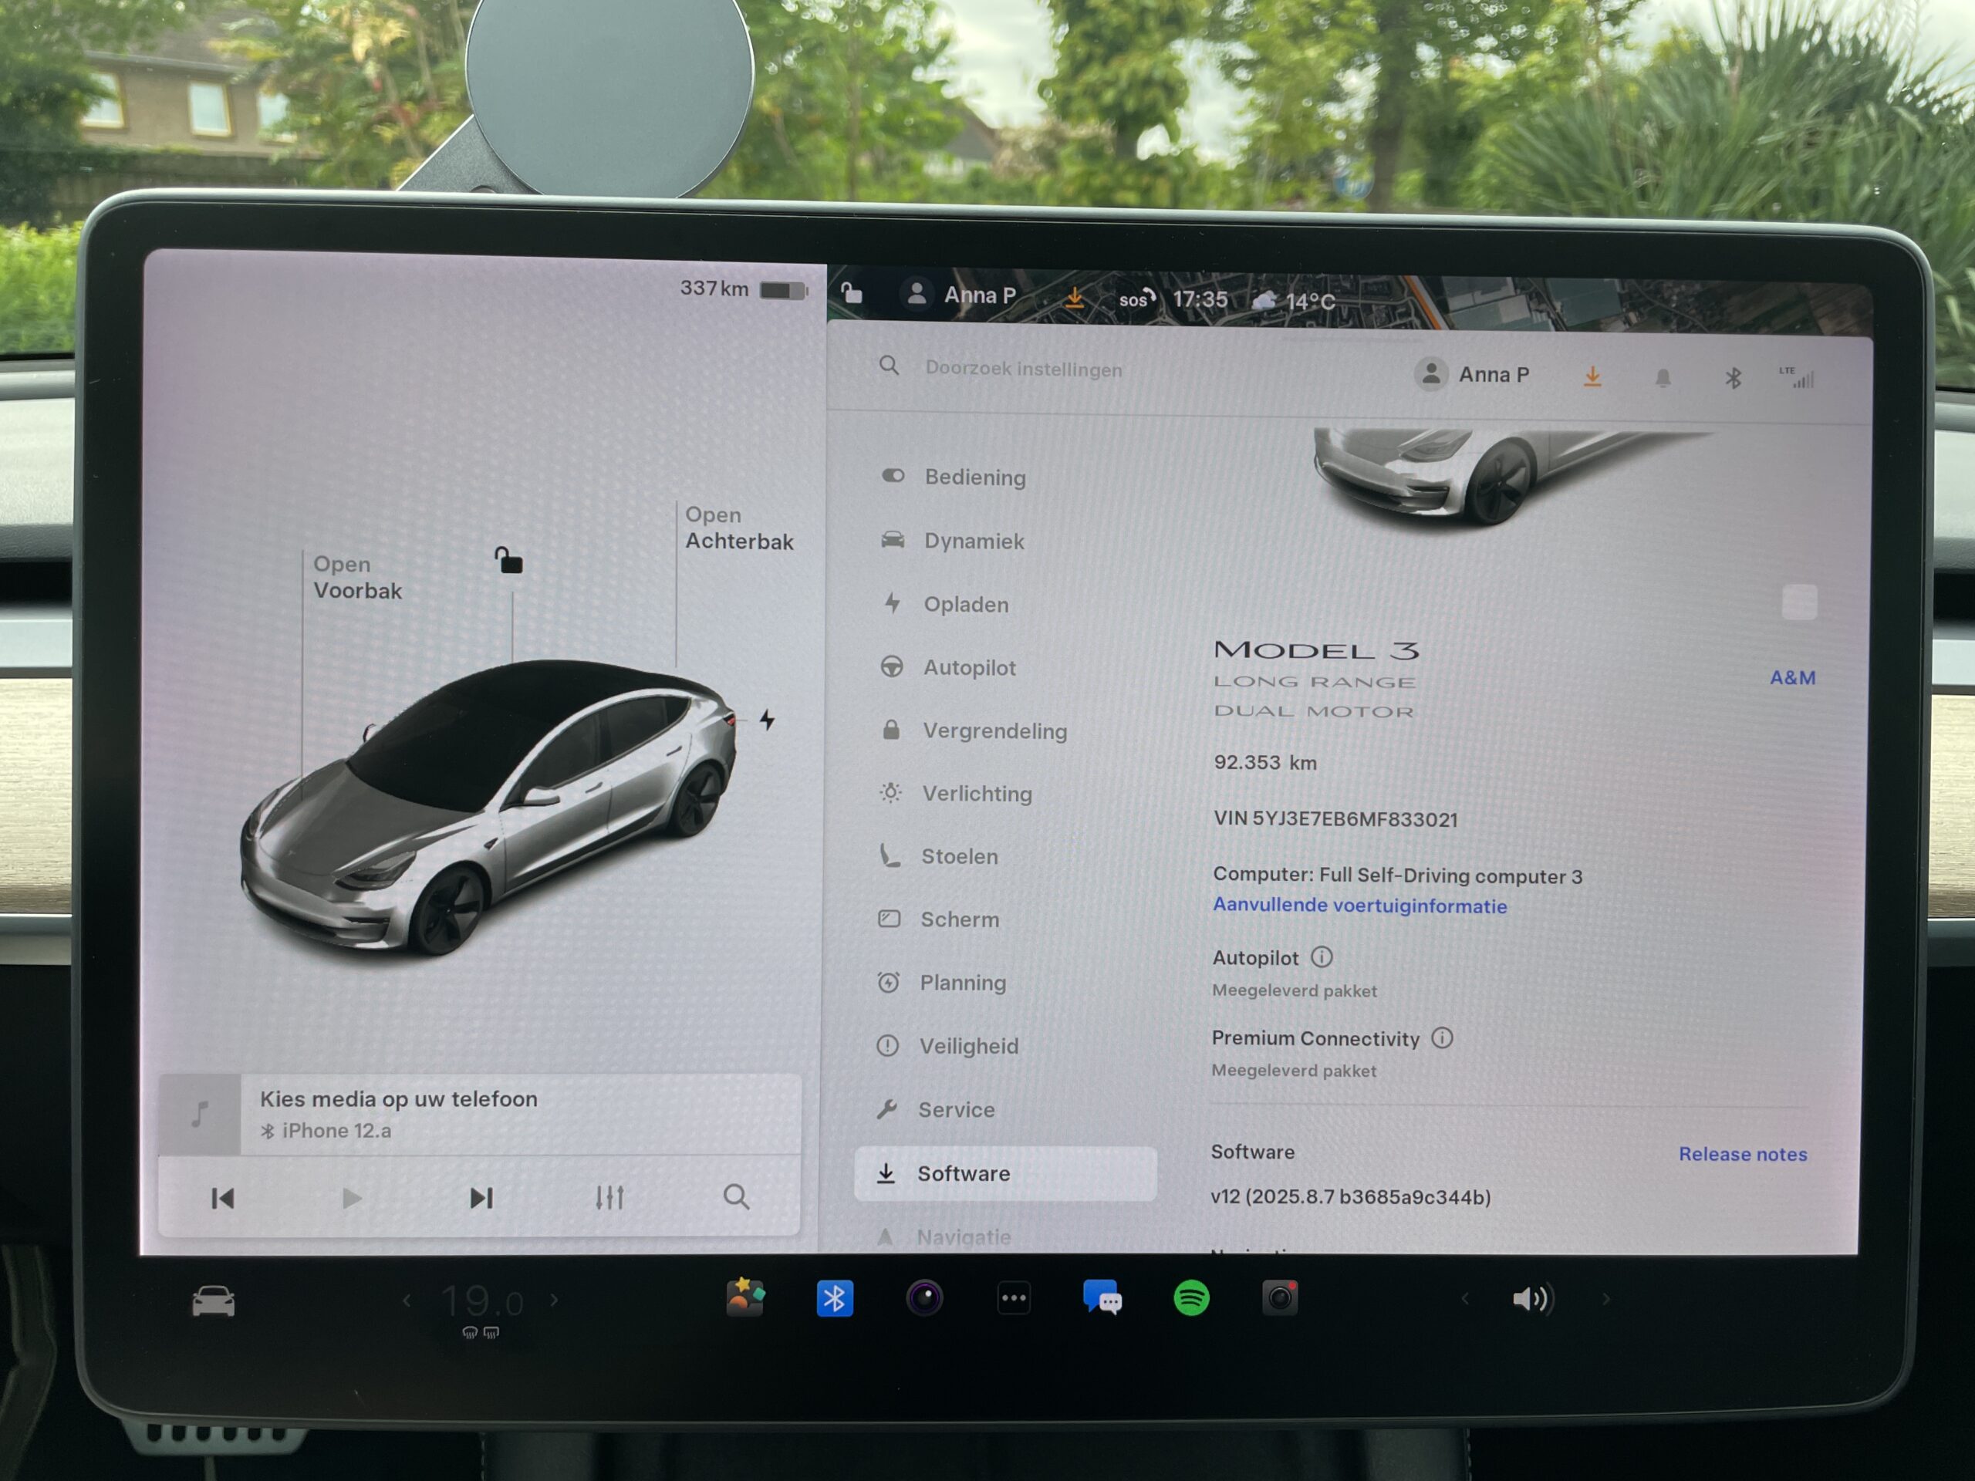Tap orange software download icon in settings header
The height and width of the screenshot is (1481, 1975).
tap(1592, 376)
